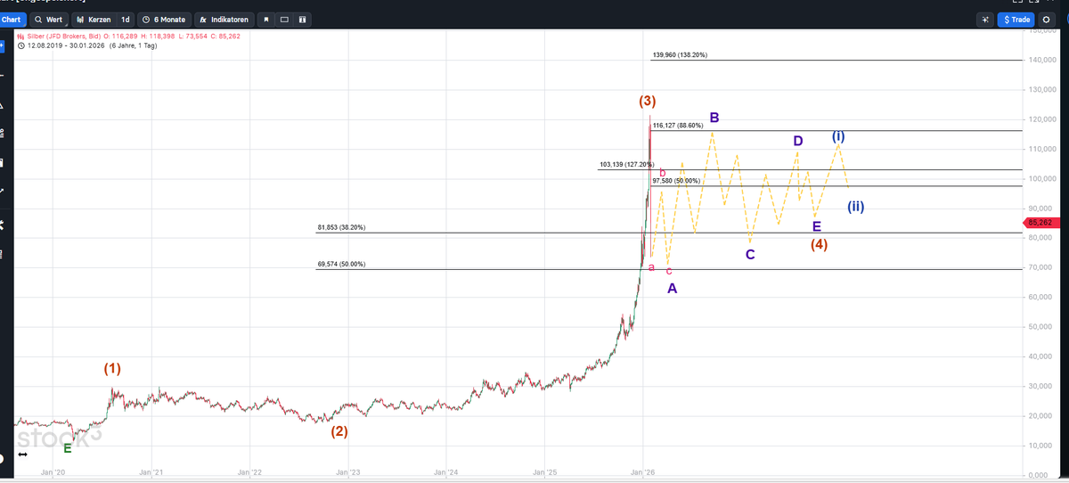This screenshot has height=483, width=1069.
Task: Select the red (3) wave label
Action: (649, 101)
